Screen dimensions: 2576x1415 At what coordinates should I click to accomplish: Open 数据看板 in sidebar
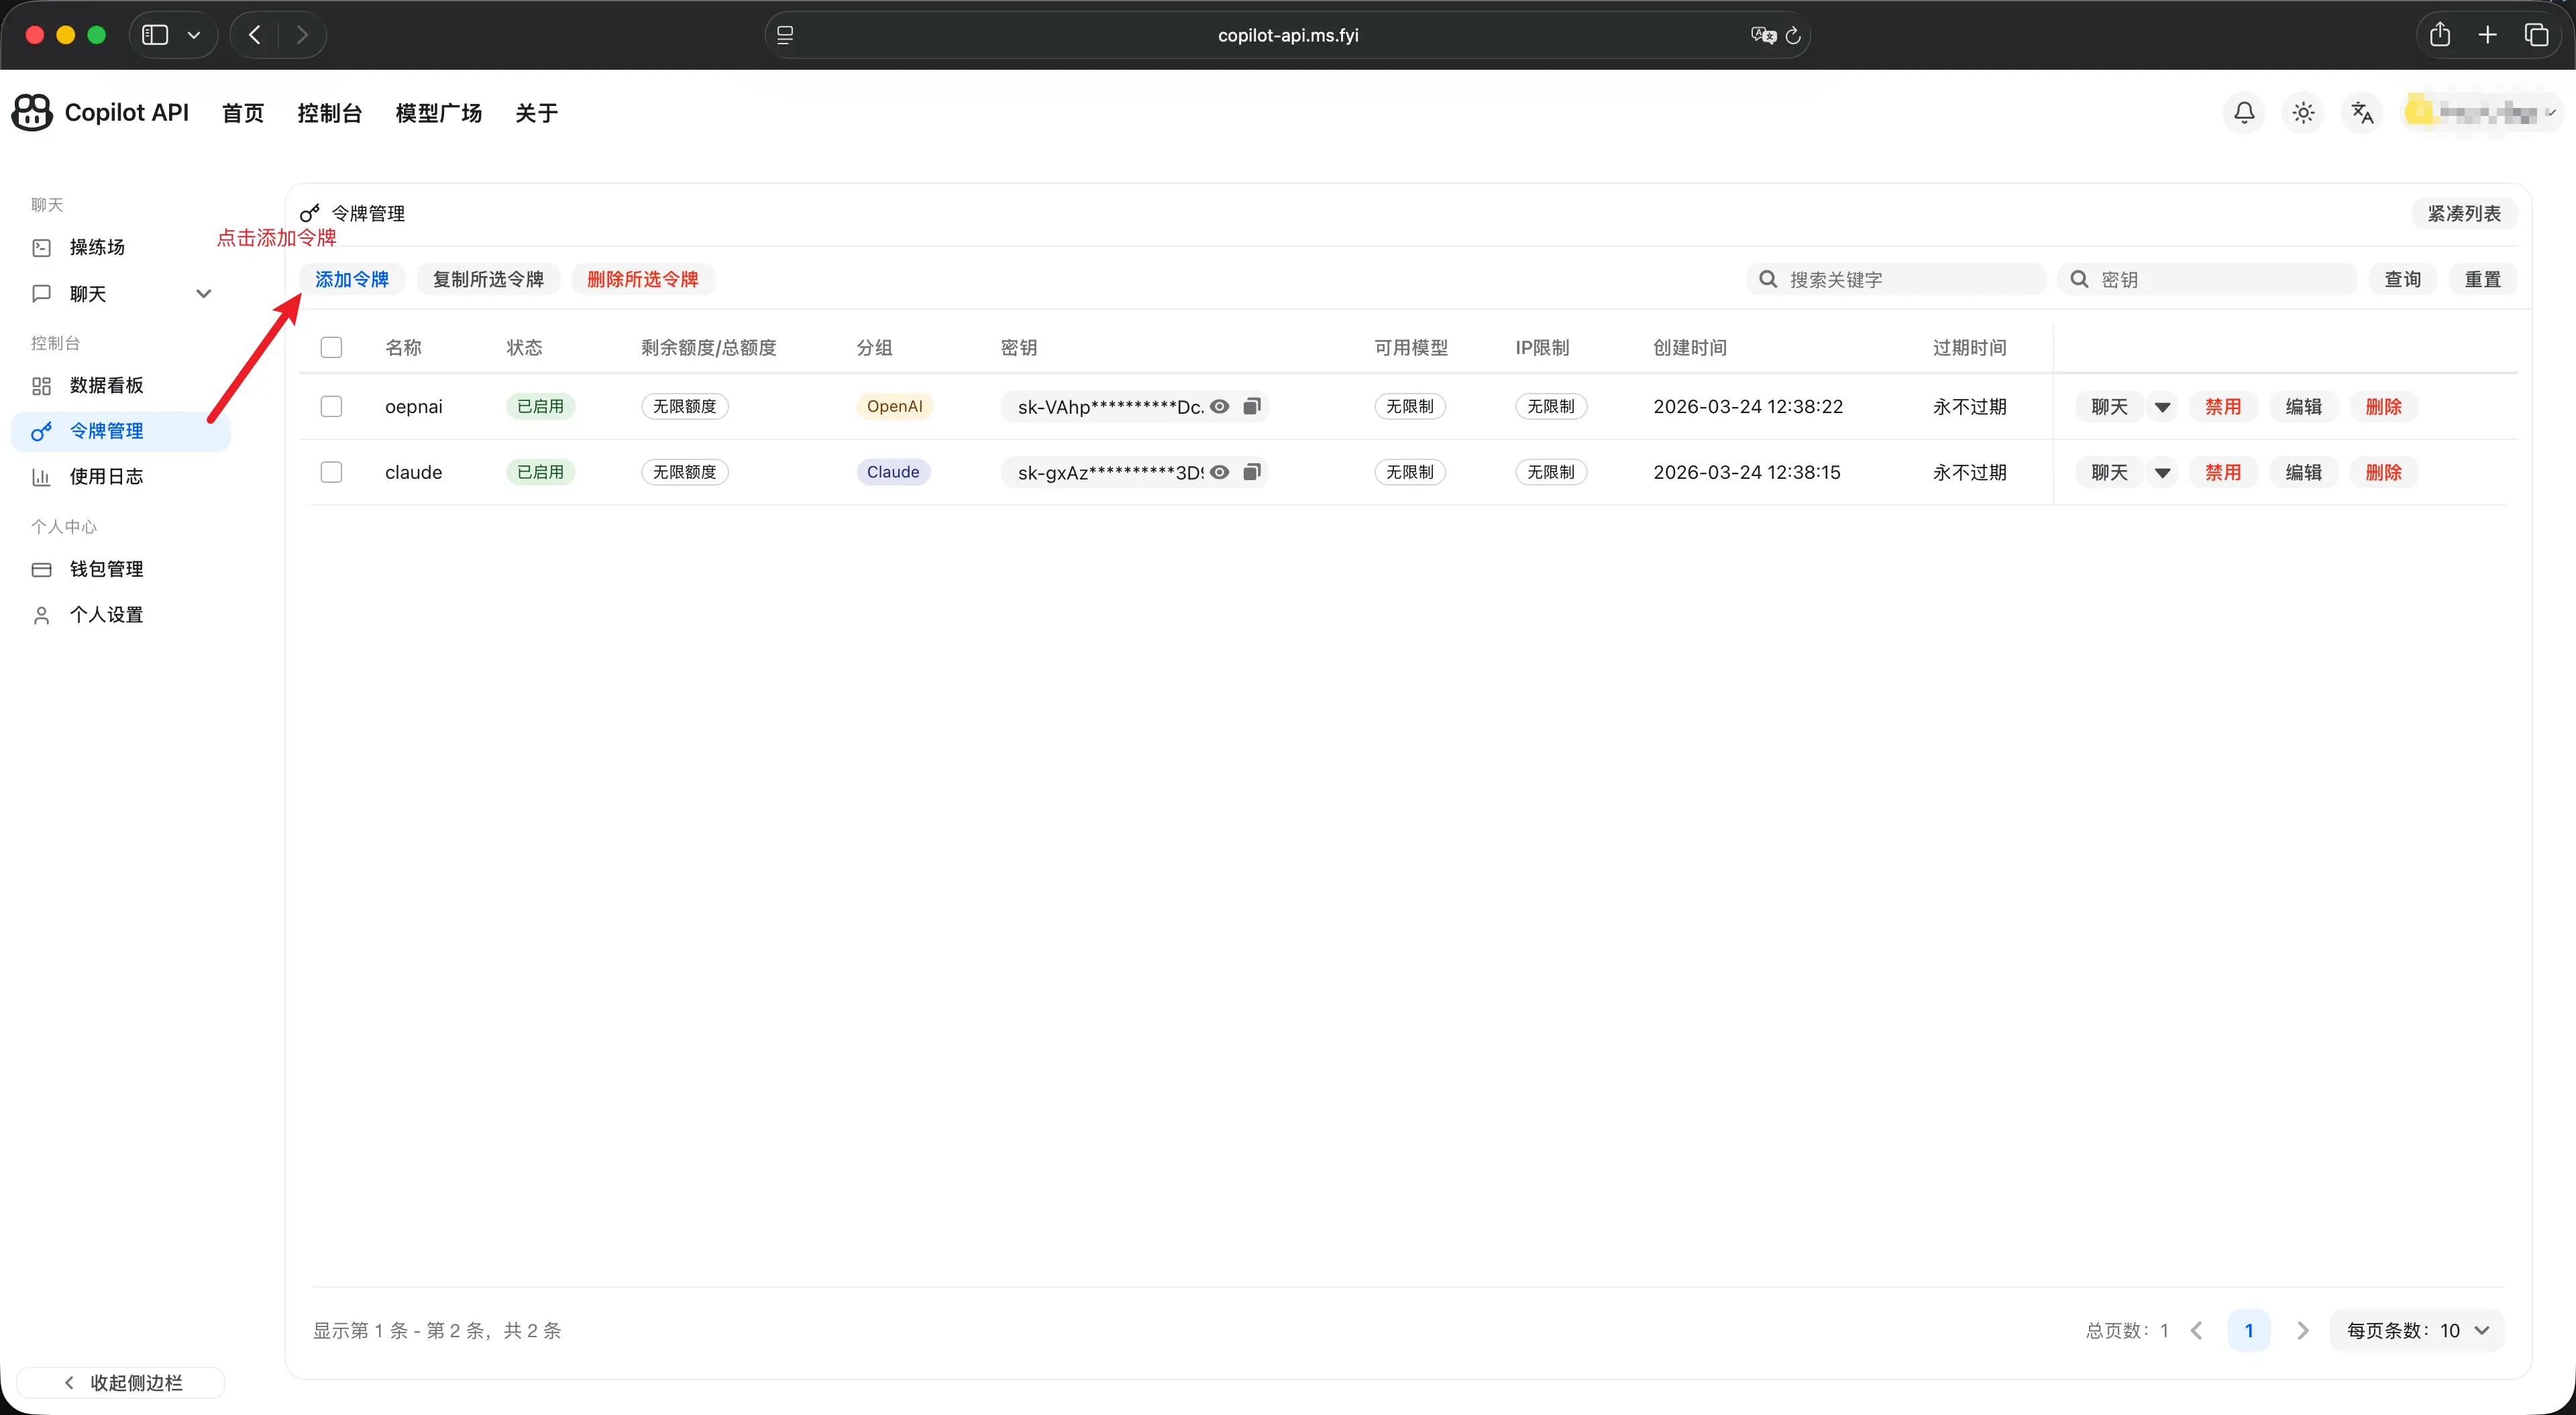[106, 385]
